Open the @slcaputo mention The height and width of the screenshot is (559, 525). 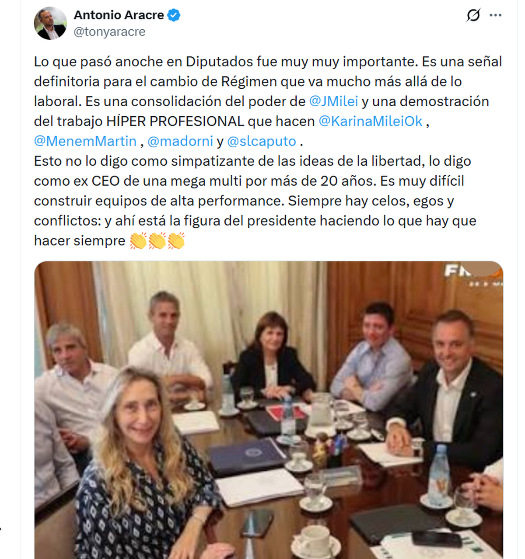[262, 141]
